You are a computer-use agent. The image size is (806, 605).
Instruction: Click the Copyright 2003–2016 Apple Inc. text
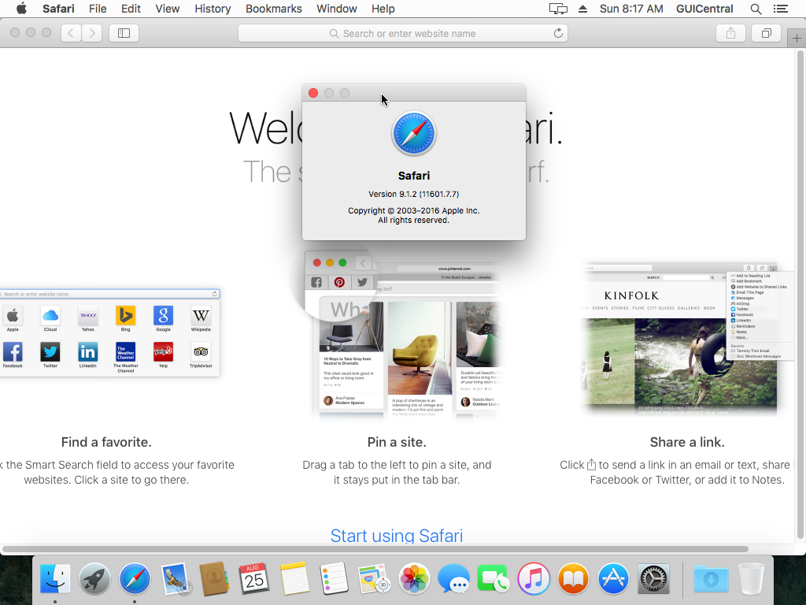pos(414,211)
